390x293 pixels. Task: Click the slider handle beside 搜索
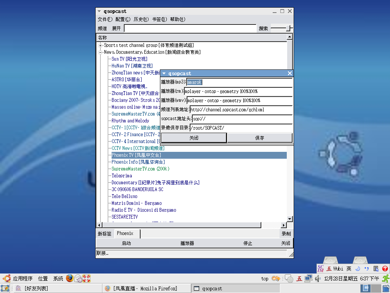pyautogui.click(x=288, y=28)
